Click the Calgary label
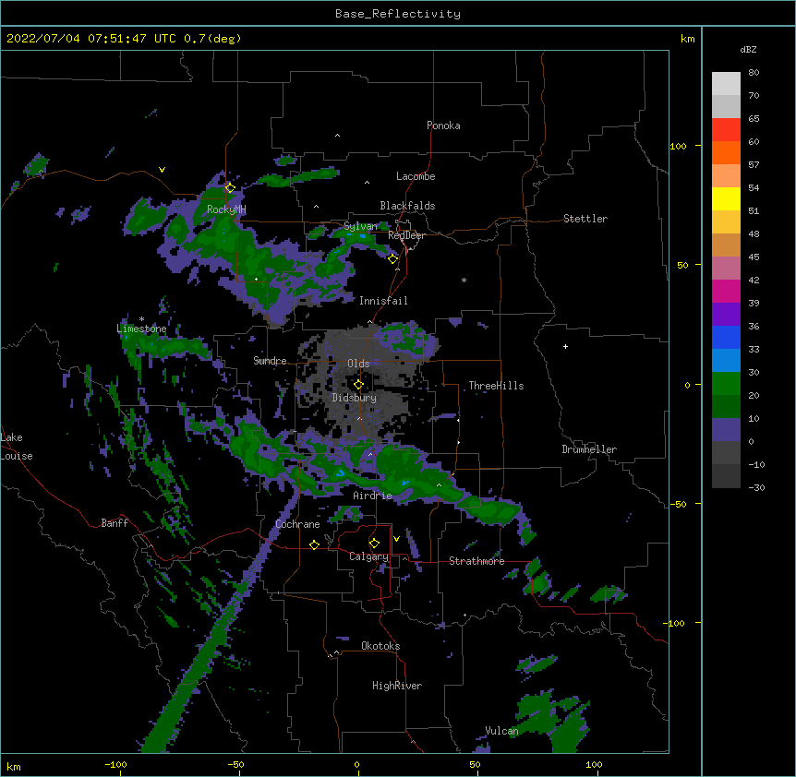 pyautogui.click(x=369, y=556)
